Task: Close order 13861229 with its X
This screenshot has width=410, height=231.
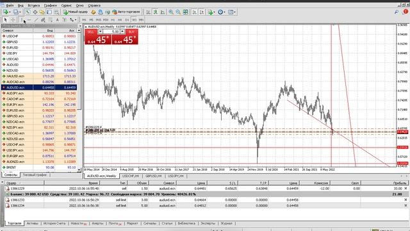Action: pos(406,188)
